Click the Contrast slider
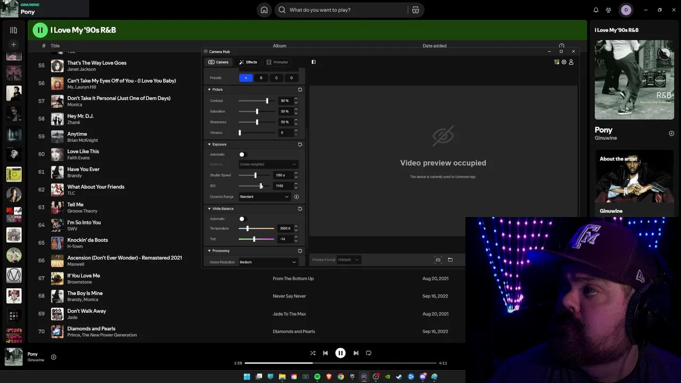Screen dimensions: 681x383 (x=257, y=101)
